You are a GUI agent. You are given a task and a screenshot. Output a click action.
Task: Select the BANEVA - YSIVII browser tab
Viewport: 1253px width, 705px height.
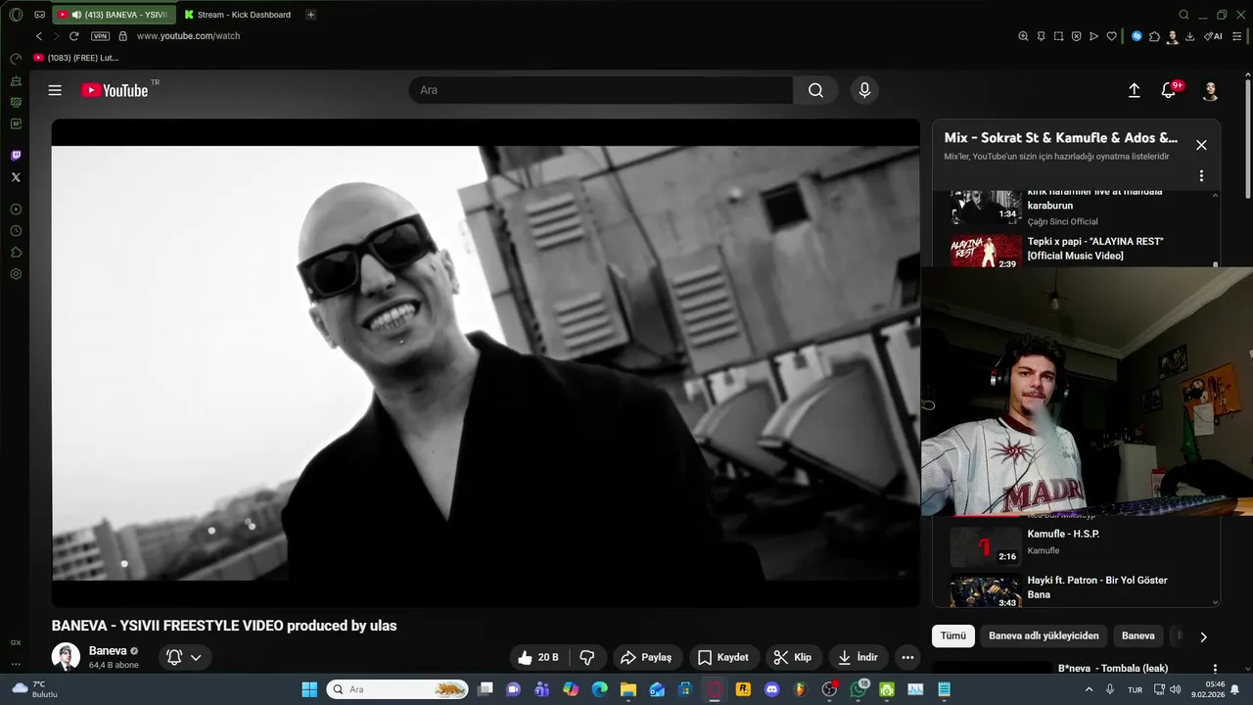113,15
